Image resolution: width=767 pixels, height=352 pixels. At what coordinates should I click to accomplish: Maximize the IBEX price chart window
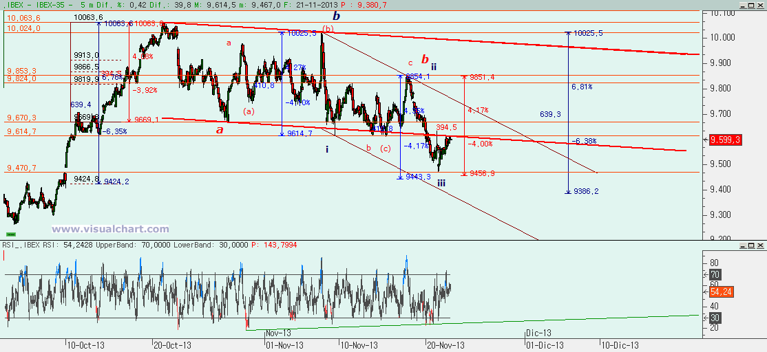(753, 4)
